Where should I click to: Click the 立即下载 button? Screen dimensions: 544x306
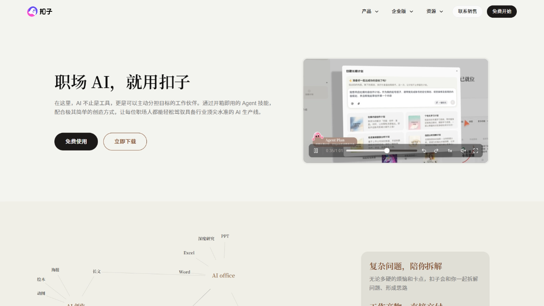(125, 141)
